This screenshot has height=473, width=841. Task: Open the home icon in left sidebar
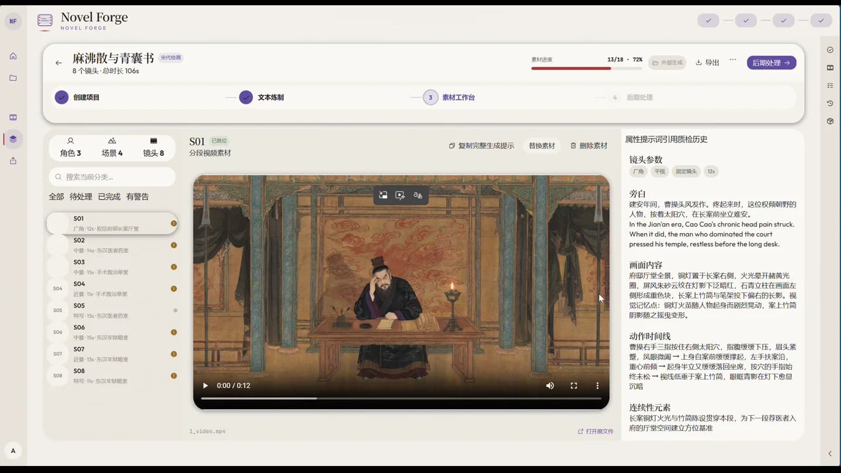coord(13,56)
